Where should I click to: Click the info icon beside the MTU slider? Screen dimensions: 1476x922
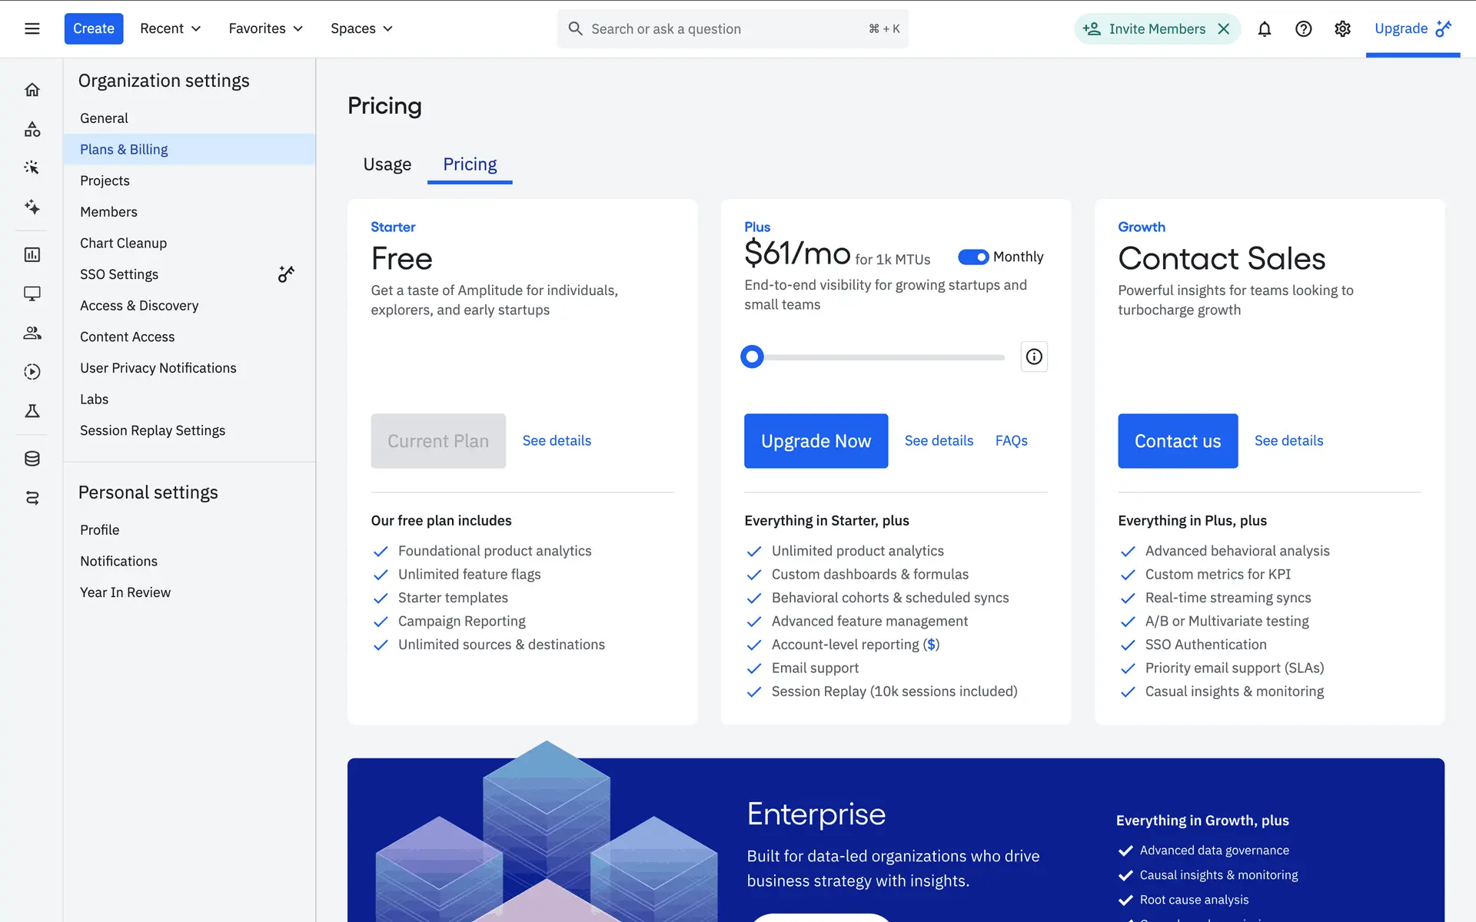[1034, 357]
